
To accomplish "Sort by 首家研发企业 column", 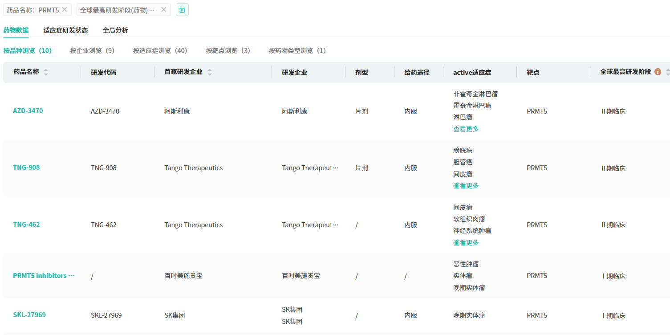I will click(x=209, y=72).
